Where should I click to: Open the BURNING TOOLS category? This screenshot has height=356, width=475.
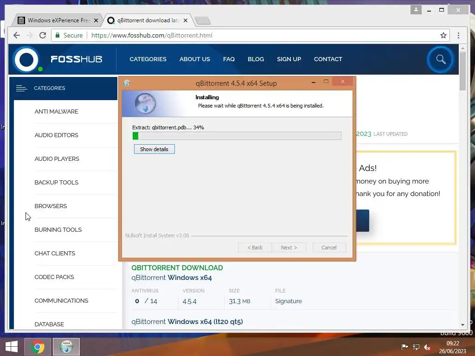[x=58, y=229]
